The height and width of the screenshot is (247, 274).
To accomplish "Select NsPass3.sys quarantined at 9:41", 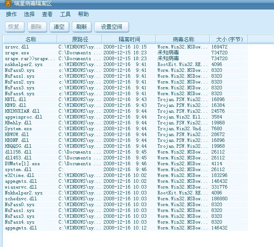I will (x=125, y=88).
